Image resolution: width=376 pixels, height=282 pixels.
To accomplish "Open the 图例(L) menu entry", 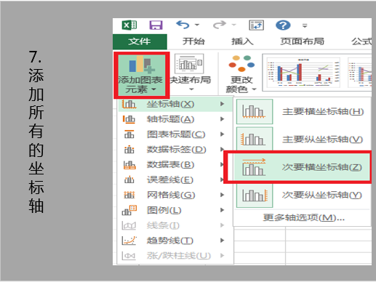I will pos(175,210).
